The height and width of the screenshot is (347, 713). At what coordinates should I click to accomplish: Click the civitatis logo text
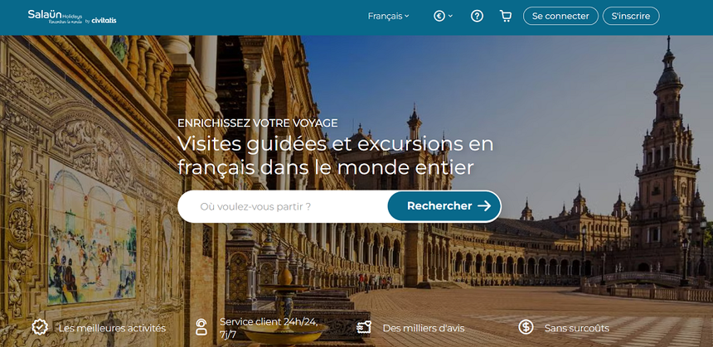point(104,20)
